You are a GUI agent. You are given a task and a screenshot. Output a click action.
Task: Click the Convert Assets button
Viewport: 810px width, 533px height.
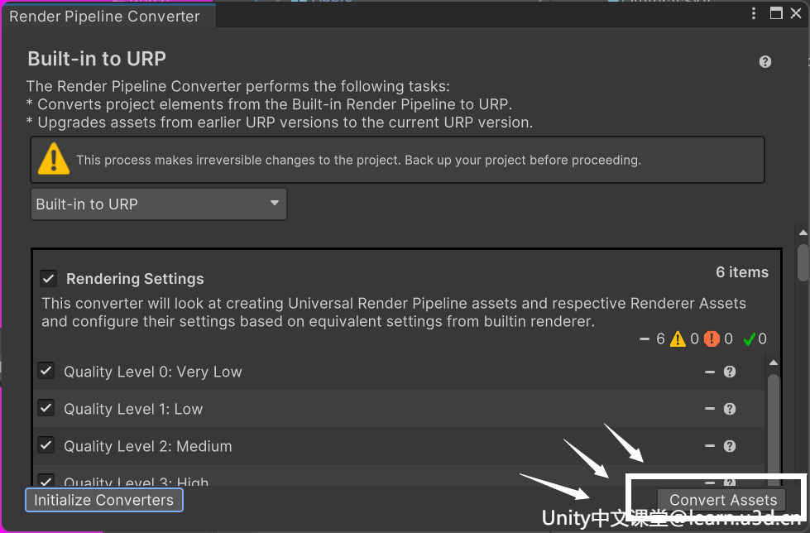721,500
